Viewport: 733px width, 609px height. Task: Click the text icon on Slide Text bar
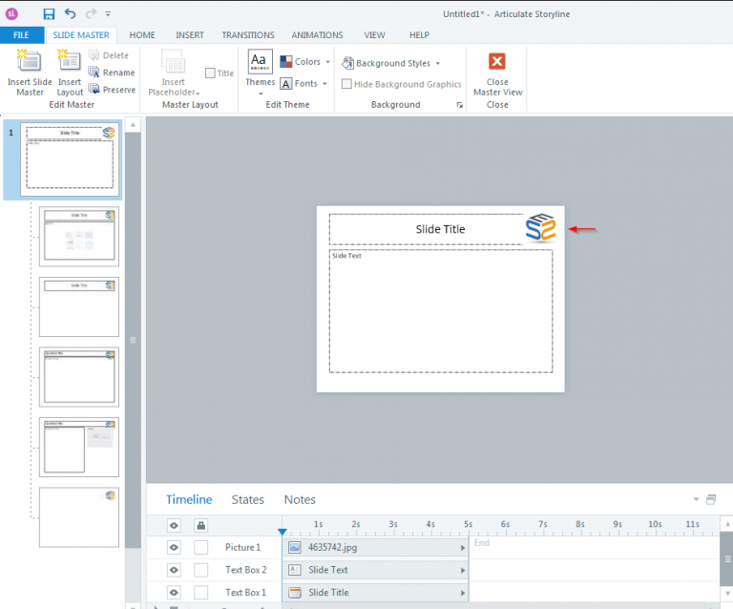pos(295,570)
